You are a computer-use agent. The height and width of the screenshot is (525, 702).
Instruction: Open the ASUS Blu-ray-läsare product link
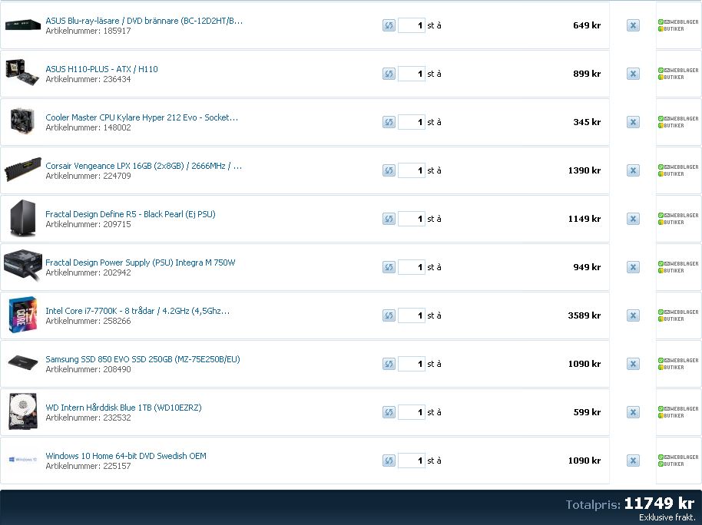coord(144,21)
